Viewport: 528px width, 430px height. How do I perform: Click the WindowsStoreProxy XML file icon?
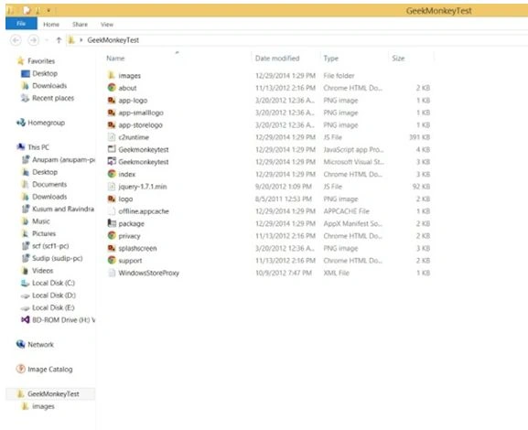[112, 273]
